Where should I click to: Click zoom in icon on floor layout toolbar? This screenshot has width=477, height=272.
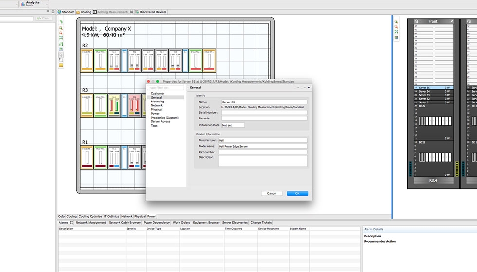pyautogui.click(x=61, y=28)
